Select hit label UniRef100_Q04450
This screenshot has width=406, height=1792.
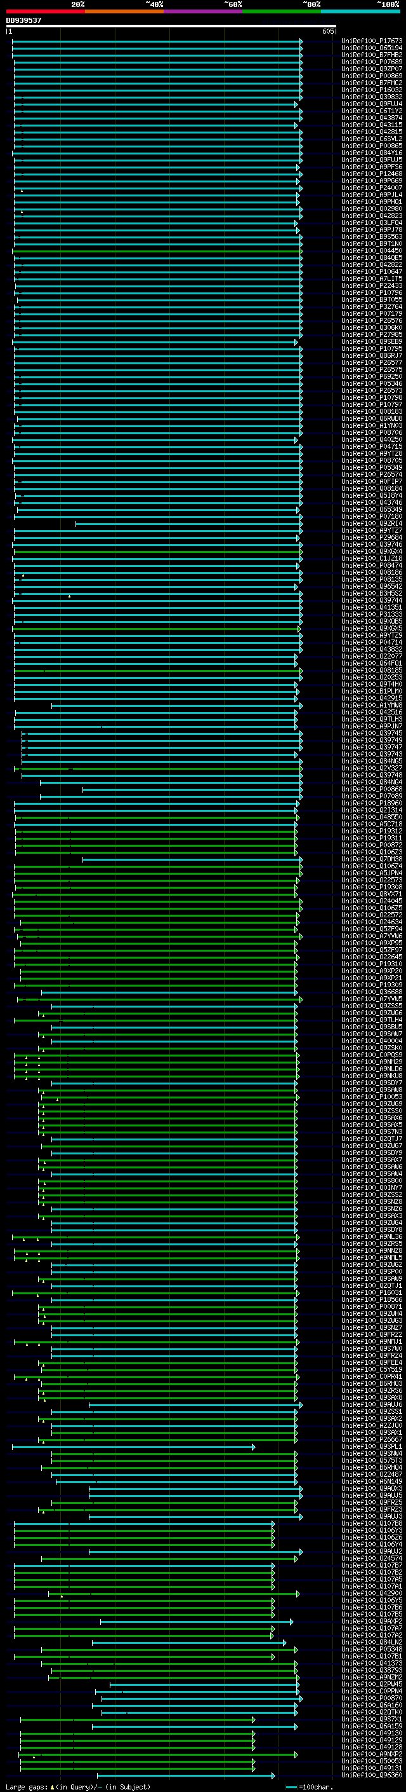tap(372, 251)
